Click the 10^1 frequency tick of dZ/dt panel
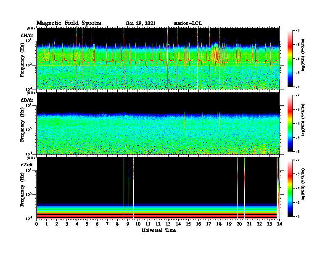Image resolution: width=333 pixels, height=257 pixels. [29, 170]
